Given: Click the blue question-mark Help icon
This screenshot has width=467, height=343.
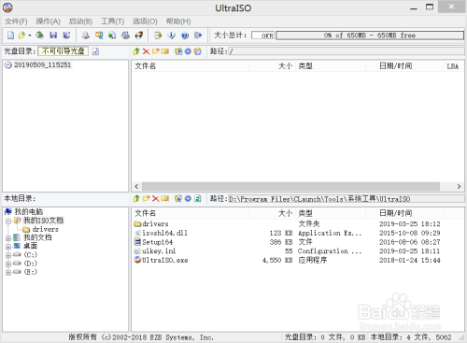Looking at the screenshot, I should pos(185,36).
